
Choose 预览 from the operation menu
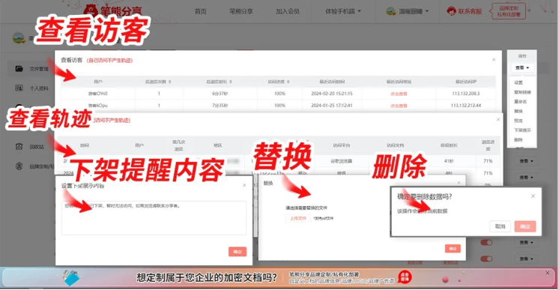coord(519,121)
